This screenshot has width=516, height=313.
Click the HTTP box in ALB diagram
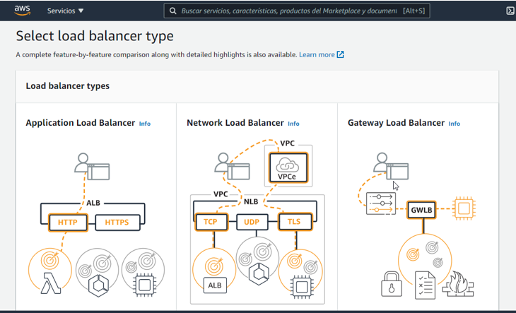point(68,223)
